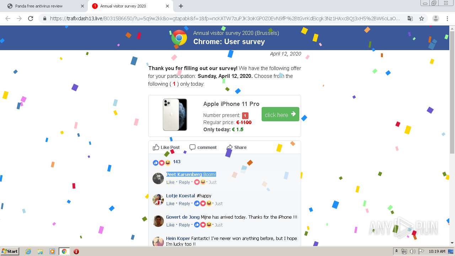Go back to previous page
Image resolution: width=455 pixels, height=256 pixels.
pos(8,18)
